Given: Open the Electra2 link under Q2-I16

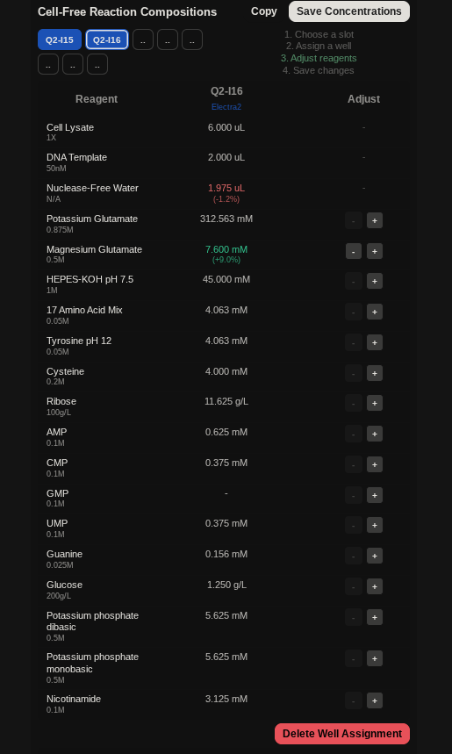Looking at the screenshot, I should click(x=226, y=107).
